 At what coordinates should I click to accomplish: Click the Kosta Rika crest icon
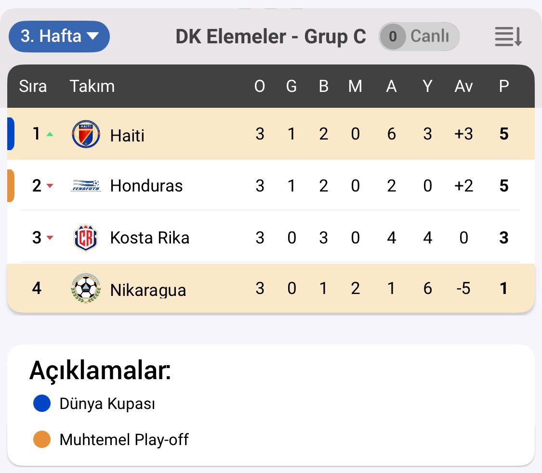coord(86,238)
